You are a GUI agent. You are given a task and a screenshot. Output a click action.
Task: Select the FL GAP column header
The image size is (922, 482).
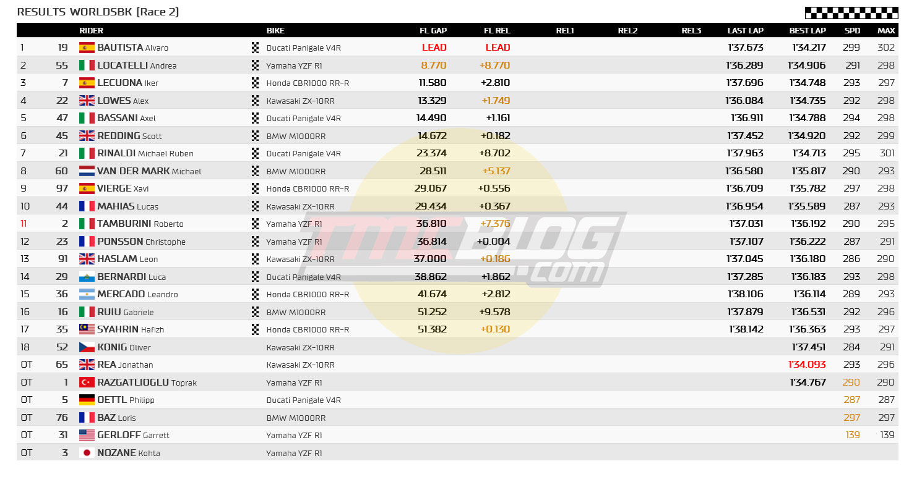(433, 31)
